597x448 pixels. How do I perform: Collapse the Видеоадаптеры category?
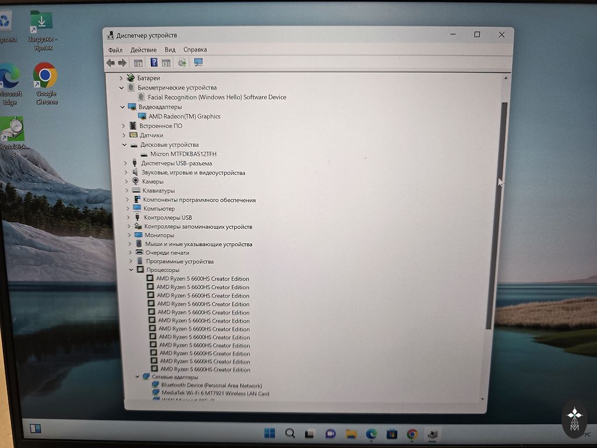click(x=122, y=107)
